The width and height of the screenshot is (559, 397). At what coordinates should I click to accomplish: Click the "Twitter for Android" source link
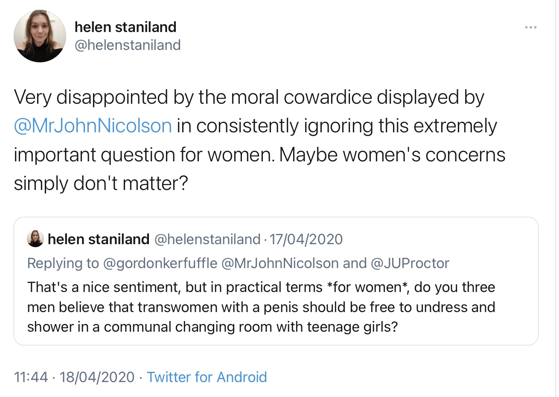pos(207,377)
